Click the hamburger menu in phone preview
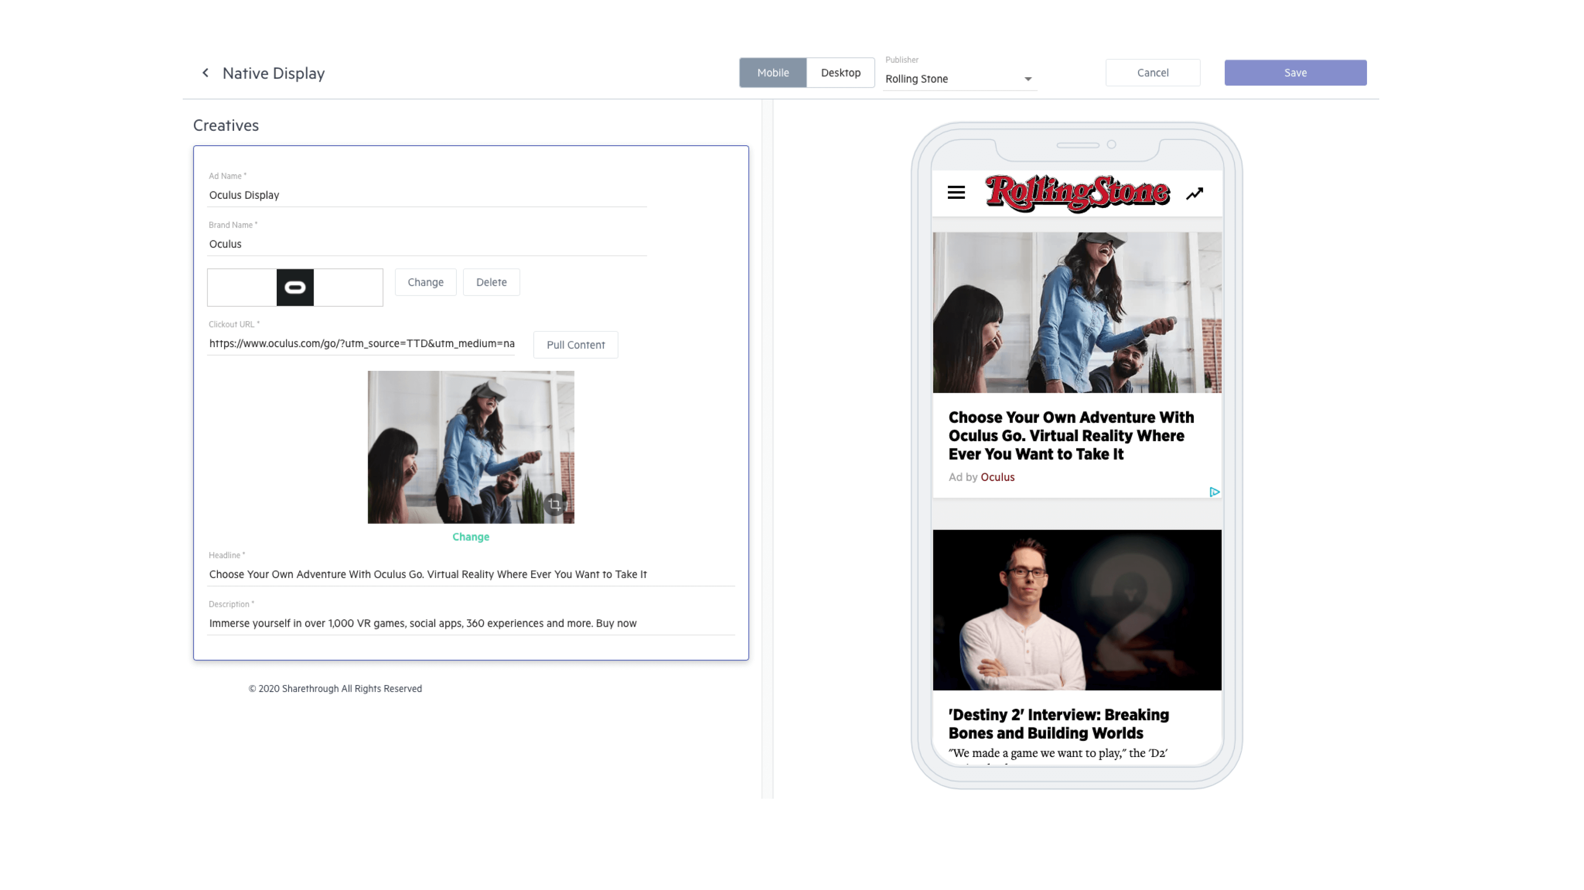The width and height of the screenshot is (1584, 890). [956, 193]
